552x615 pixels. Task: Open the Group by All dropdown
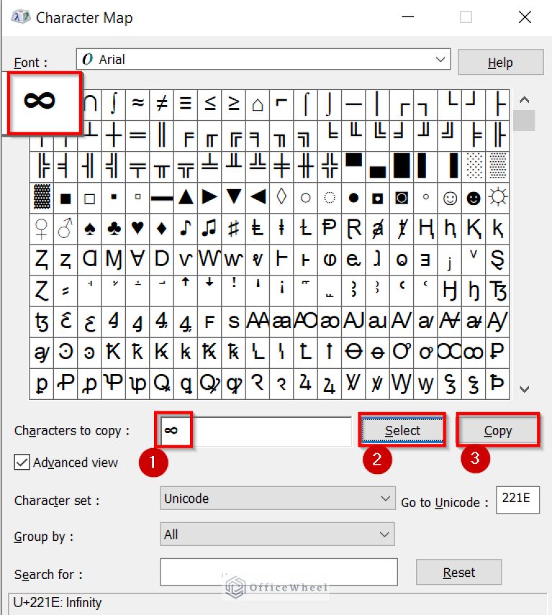pos(277,534)
